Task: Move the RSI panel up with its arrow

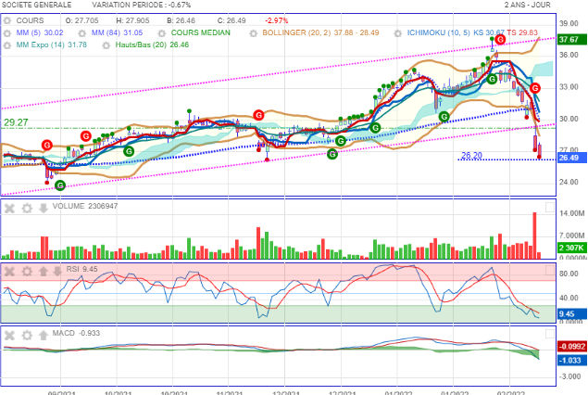Action: click(x=44, y=271)
